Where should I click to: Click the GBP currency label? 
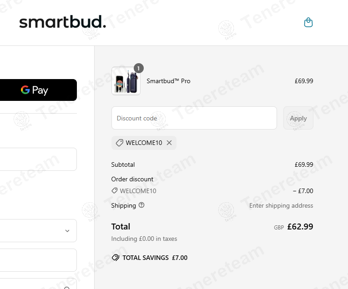(x=279, y=228)
